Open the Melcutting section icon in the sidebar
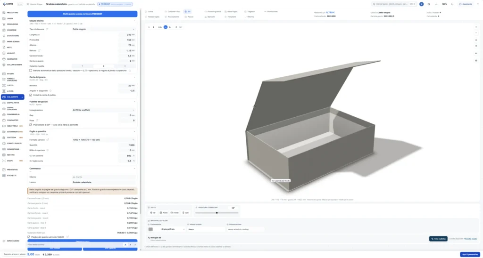This screenshot has width=483, height=258. 4,13
